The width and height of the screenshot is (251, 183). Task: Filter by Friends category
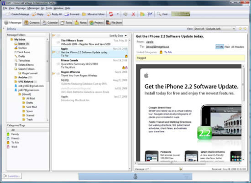(x=13, y=138)
